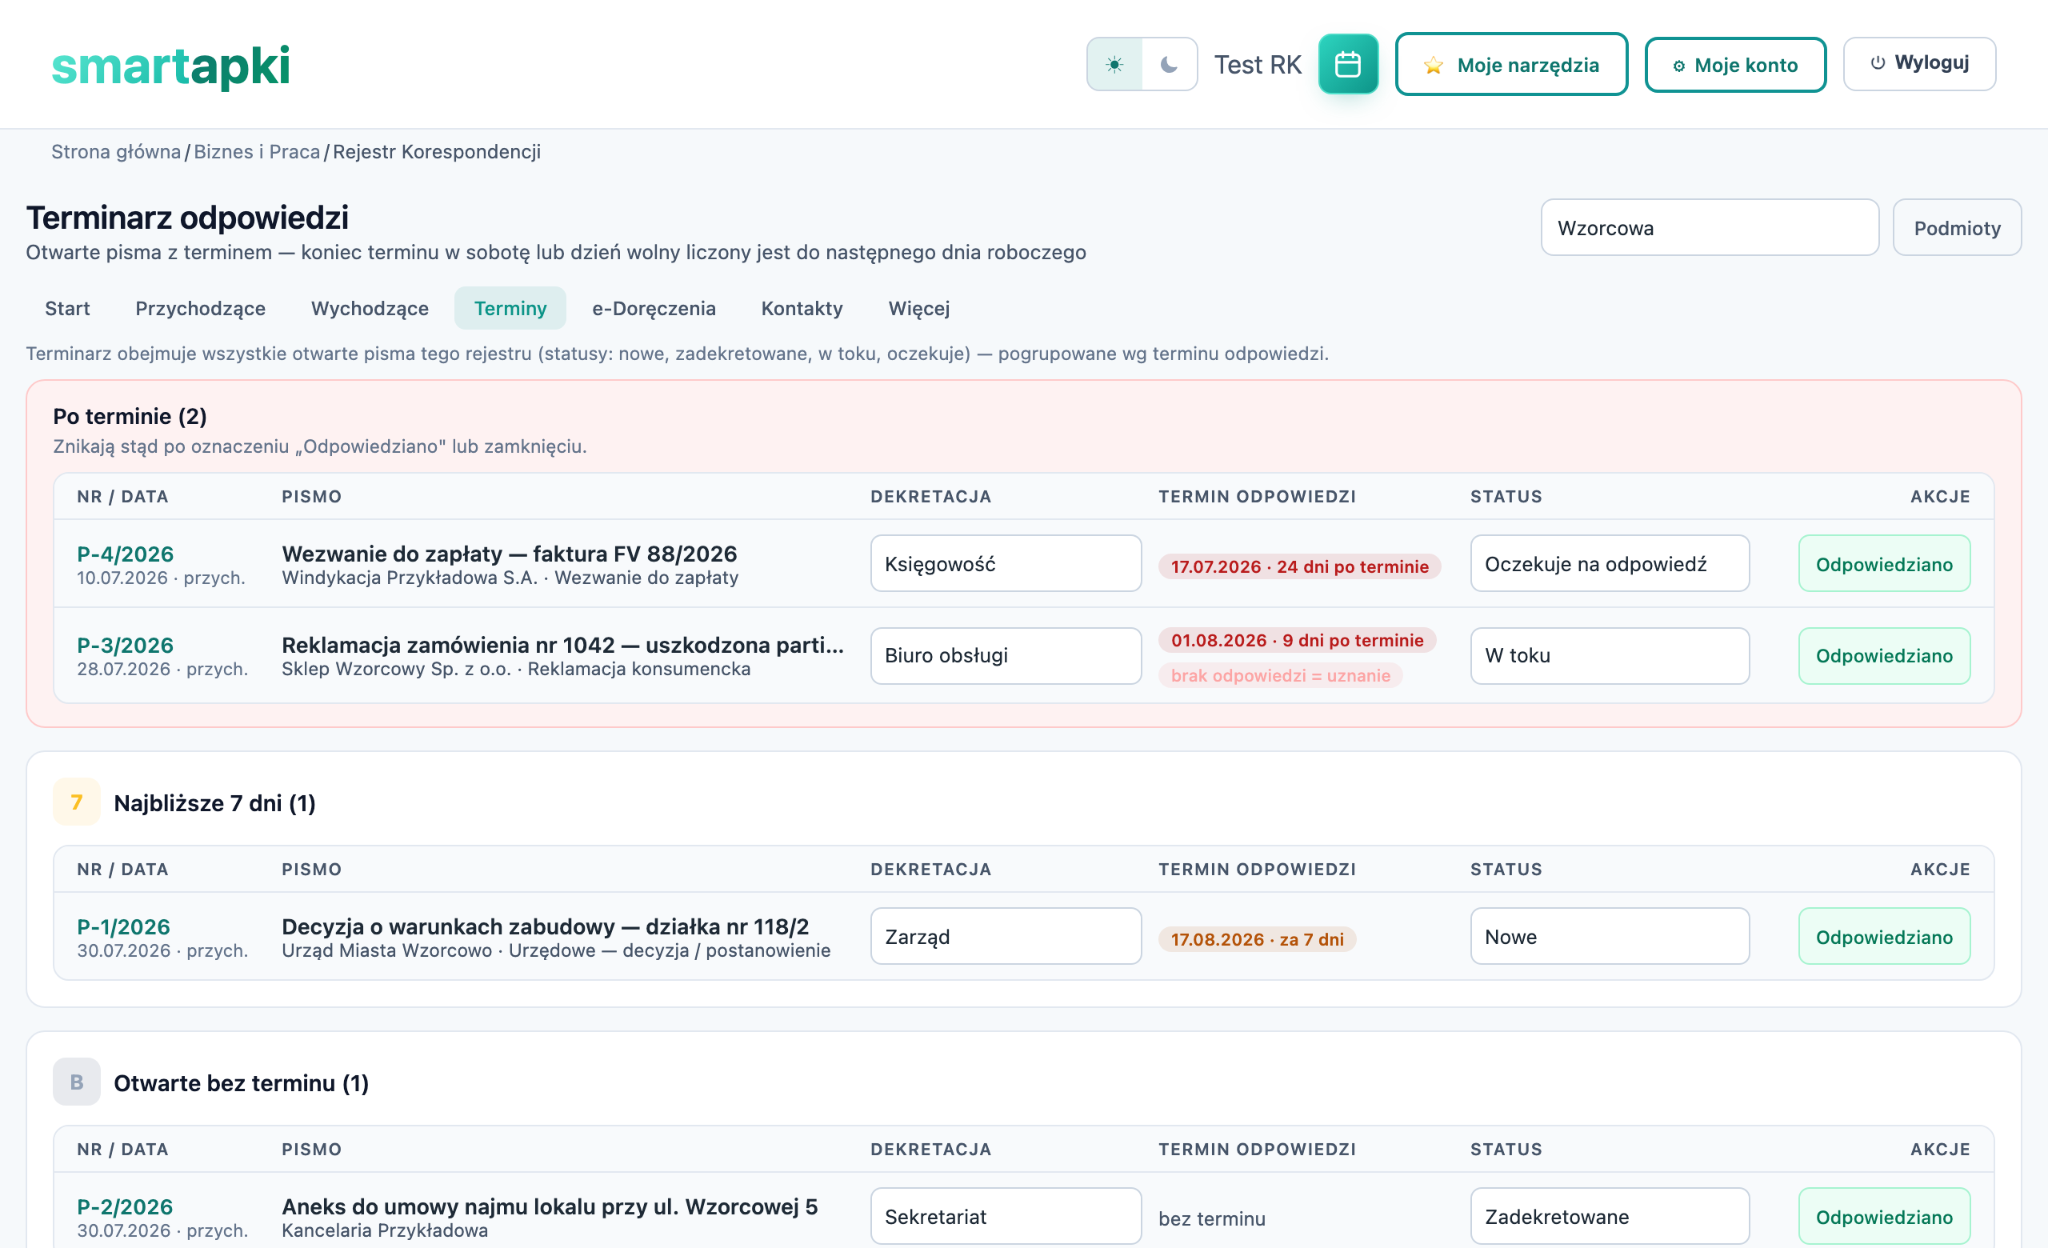Open status dropdown Zadekretowane
Image resolution: width=2048 pixels, height=1248 pixels.
pos(1609,1215)
